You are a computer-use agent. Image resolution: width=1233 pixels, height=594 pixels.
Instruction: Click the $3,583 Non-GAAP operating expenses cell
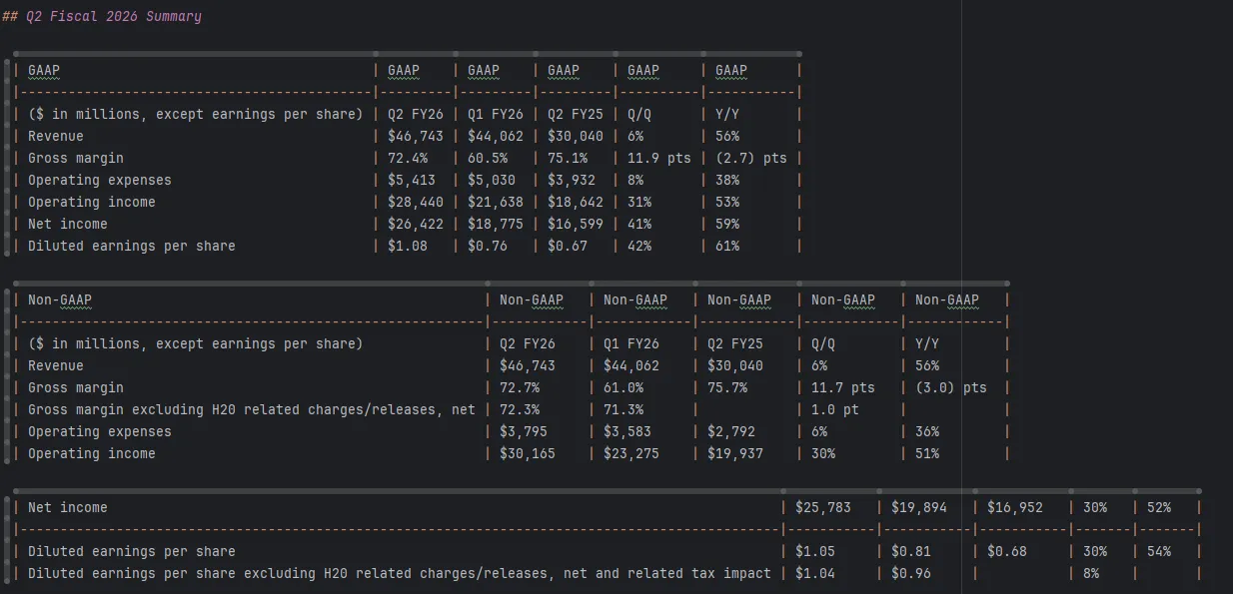pos(627,431)
